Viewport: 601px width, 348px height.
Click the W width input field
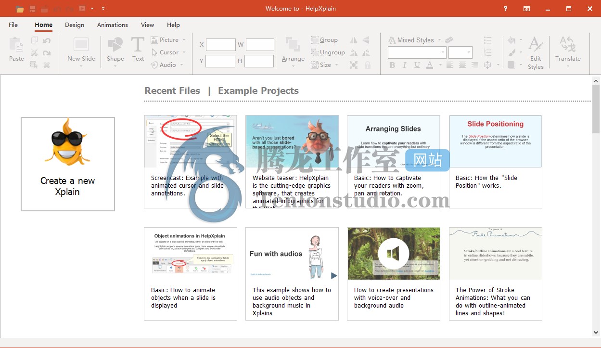click(x=259, y=45)
